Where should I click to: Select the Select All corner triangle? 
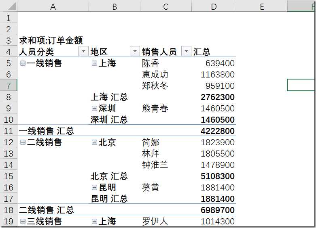[11, 6]
